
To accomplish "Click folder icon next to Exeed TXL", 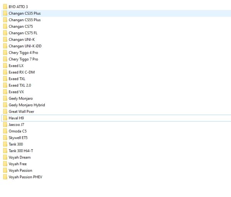I will tap(5, 79).
